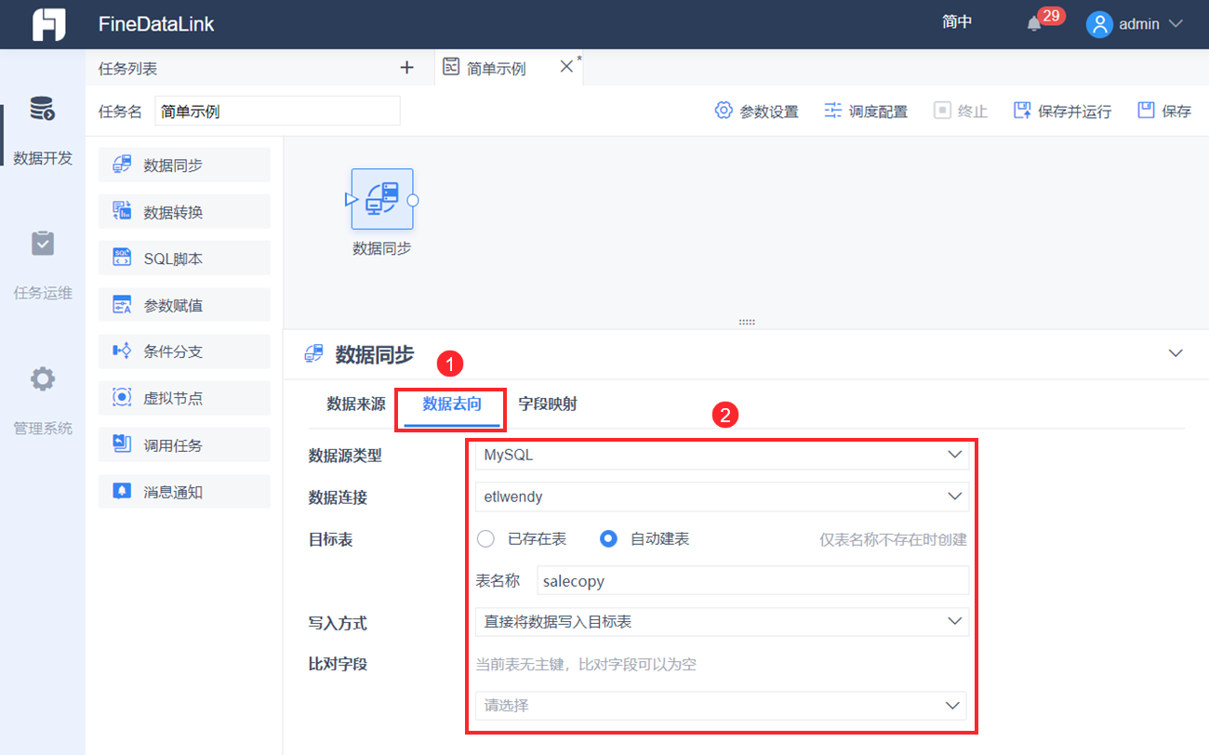Viewport: 1209px width, 755px height.
Task: Open the 任务列表 tab
Action: [x=128, y=69]
